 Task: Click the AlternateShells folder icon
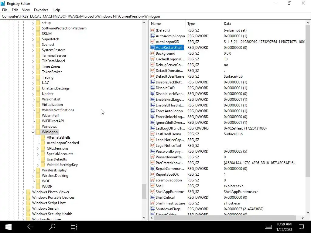[x=43, y=137]
